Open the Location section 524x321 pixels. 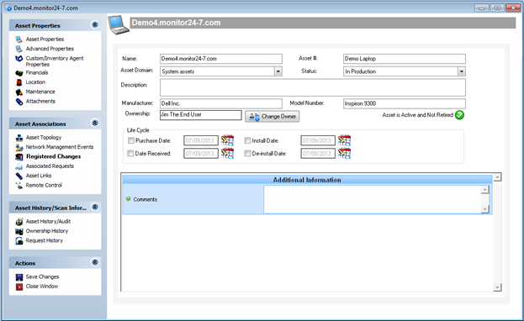(x=35, y=82)
